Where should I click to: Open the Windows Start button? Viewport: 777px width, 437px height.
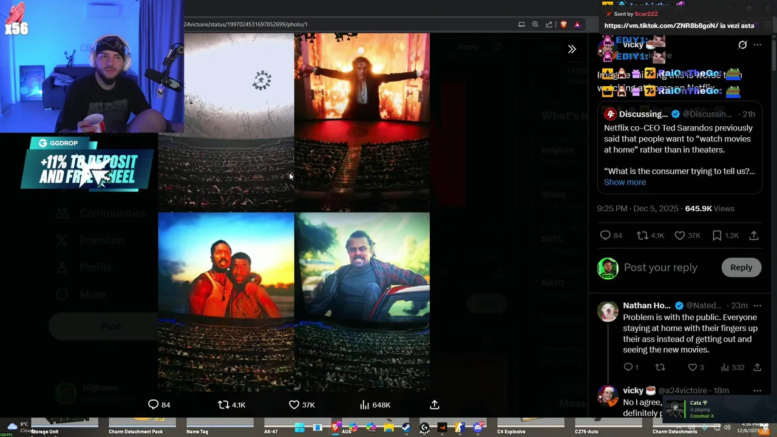(x=299, y=428)
